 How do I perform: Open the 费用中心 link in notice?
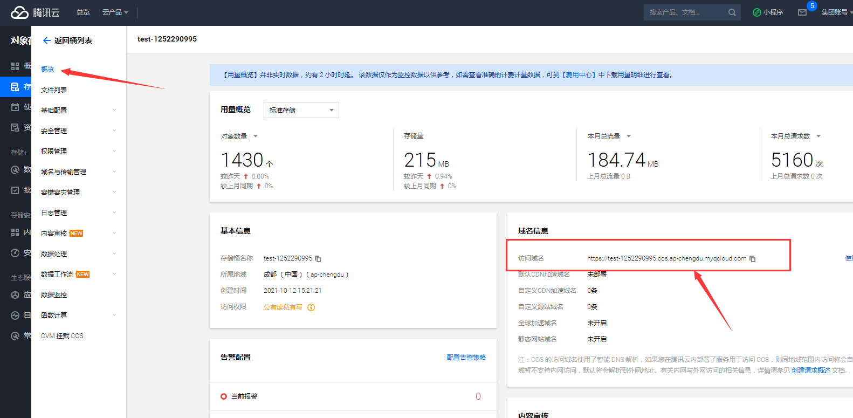579,75
